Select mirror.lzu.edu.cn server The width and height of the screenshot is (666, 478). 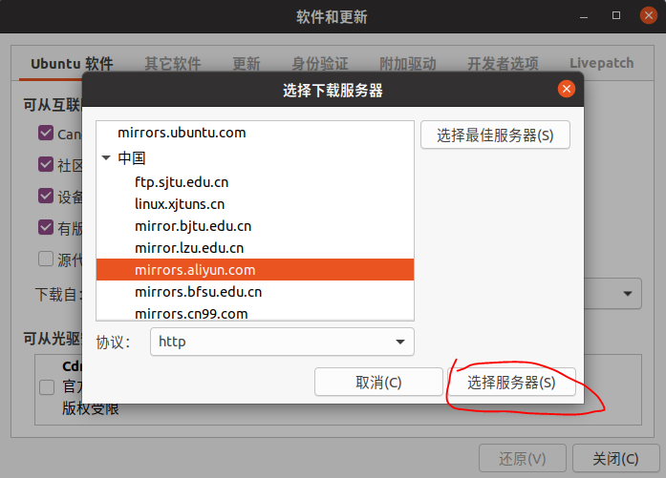(255, 248)
